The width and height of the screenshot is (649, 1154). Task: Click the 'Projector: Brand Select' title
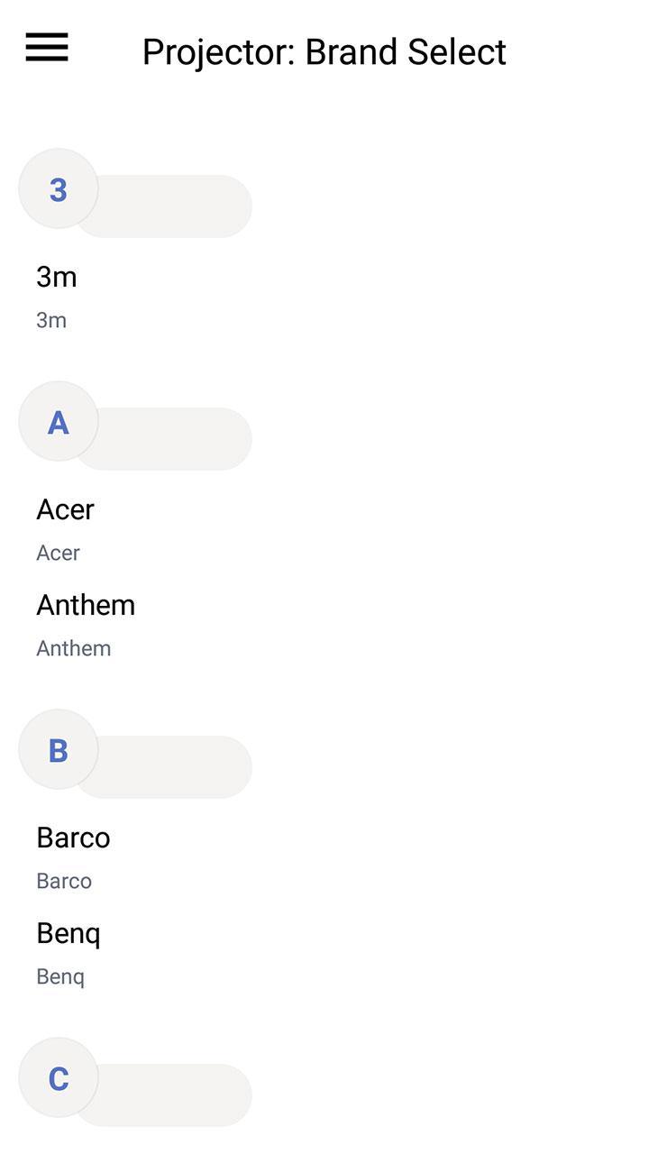point(324,52)
